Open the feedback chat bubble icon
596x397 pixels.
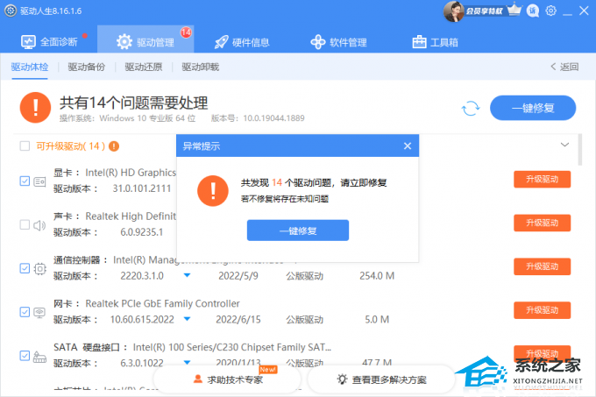pyautogui.click(x=533, y=11)
